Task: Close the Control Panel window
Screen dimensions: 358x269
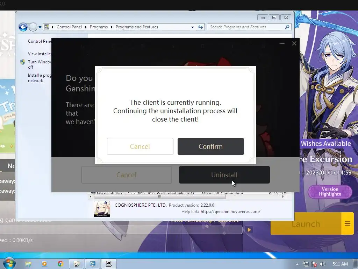Action: tap(286, 18)
